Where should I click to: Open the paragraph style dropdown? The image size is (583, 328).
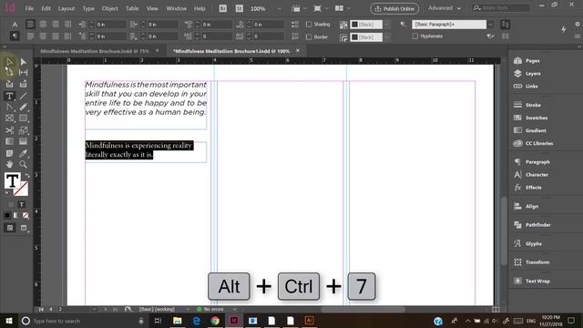(491, 25)
